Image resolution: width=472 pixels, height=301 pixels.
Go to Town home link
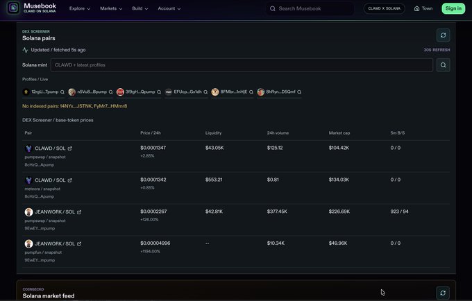(x=423, y=8)
